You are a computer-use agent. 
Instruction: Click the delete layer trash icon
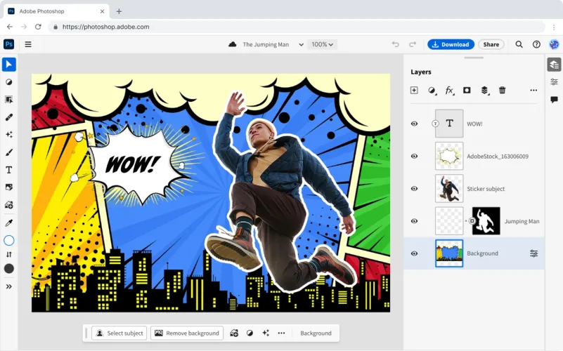502,91
